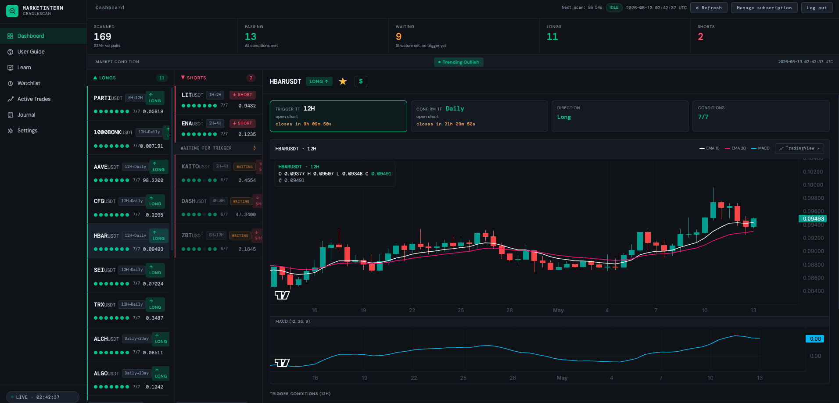Click the Shorts 2 stat card

pyautogui.click(x=765, y=36)
